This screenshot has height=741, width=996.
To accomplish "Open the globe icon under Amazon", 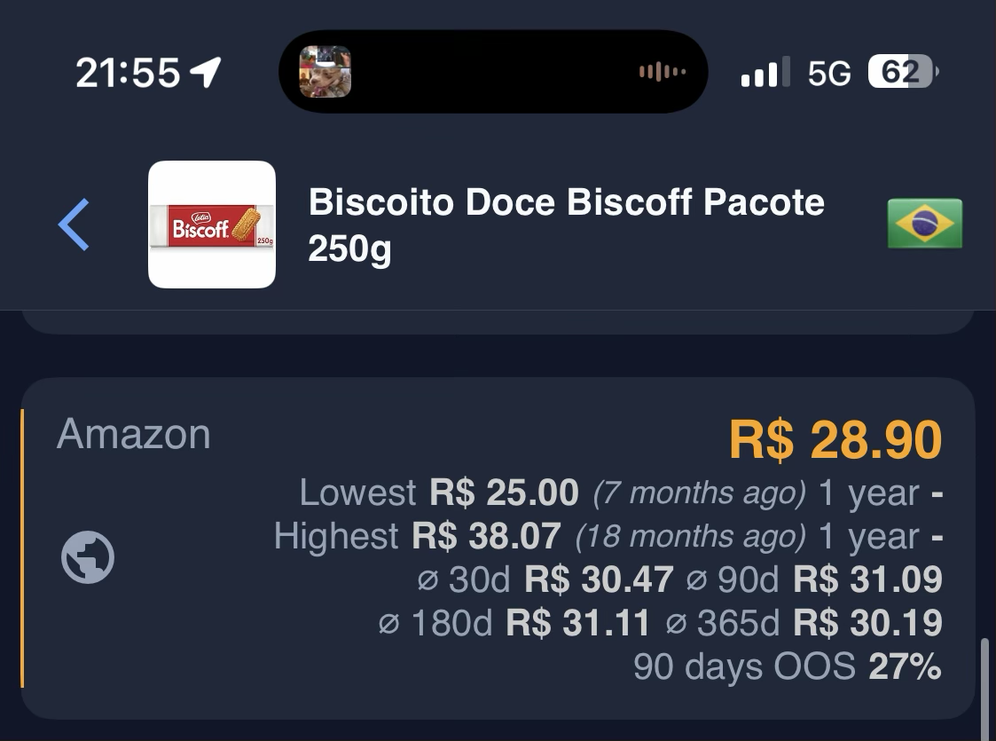I will coord(88,556).
